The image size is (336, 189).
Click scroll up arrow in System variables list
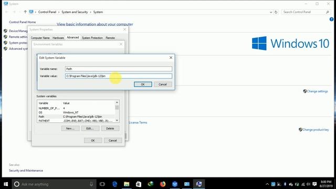[x=117, y=103]
